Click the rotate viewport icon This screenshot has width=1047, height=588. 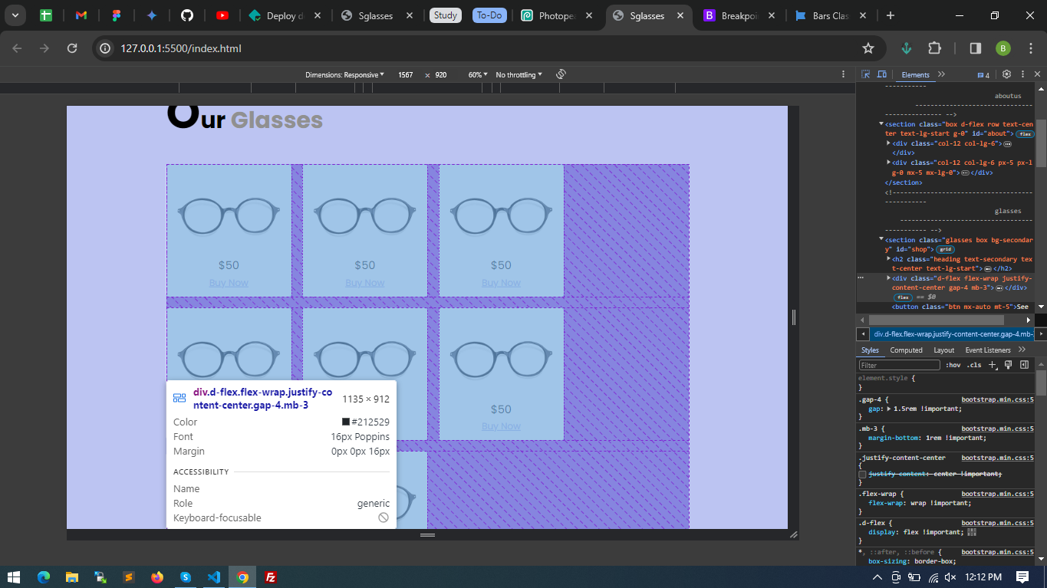[561, 74]
